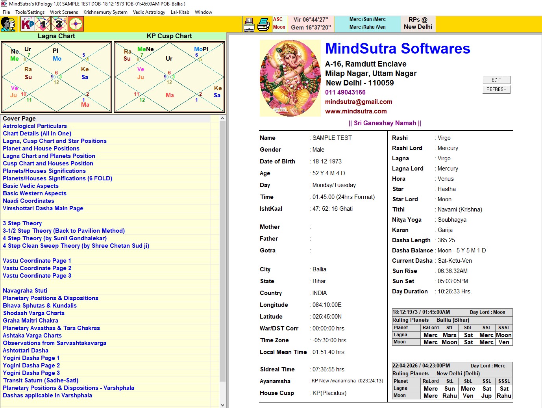Open Yogini Dasha Page 3
542x408 pixels.
pos(31,373)
